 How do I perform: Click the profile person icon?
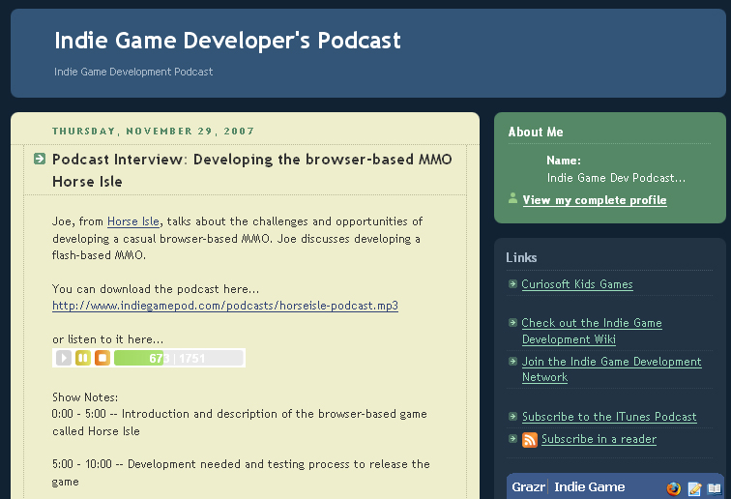coord(512,198)
